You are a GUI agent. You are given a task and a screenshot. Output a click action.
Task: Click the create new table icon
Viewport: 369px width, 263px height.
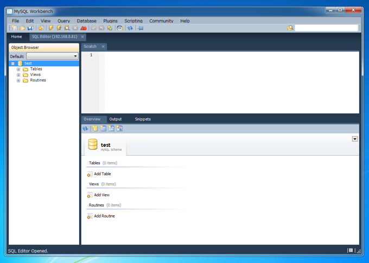[x=103, y=129]
